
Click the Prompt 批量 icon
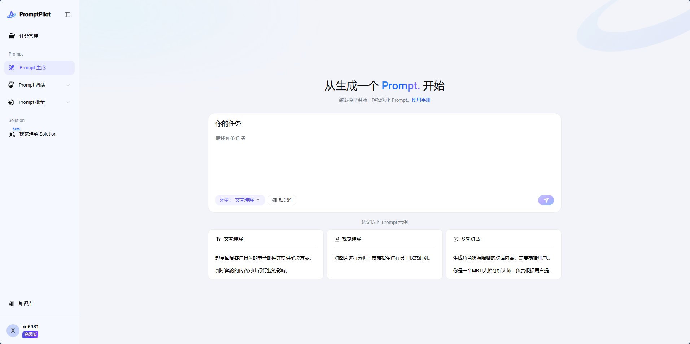[11, 102]
